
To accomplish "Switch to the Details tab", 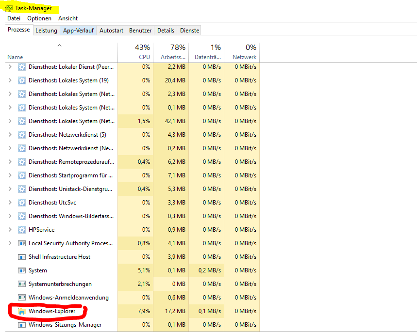I will (x=166, y=30).
